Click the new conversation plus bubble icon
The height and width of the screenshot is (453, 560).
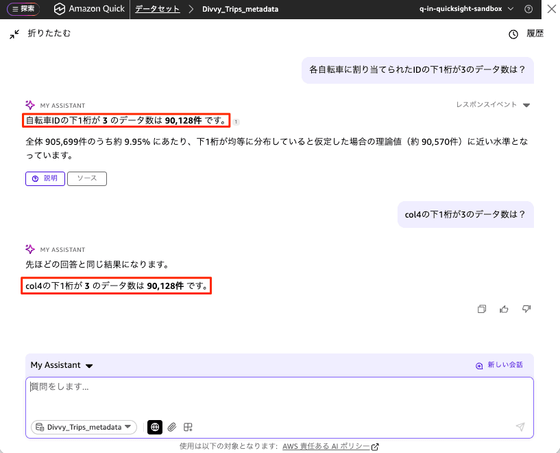click(479, 366)
